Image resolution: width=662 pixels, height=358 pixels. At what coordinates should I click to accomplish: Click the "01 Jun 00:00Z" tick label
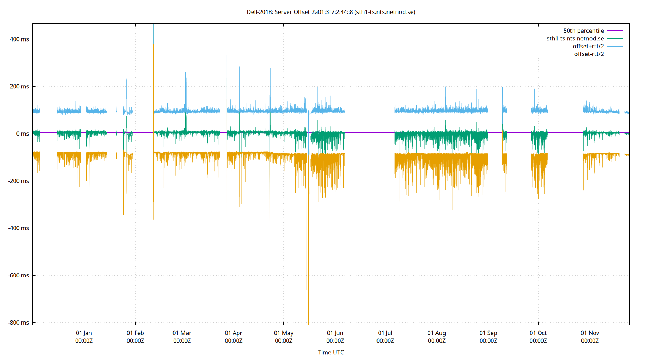[335, 337]
